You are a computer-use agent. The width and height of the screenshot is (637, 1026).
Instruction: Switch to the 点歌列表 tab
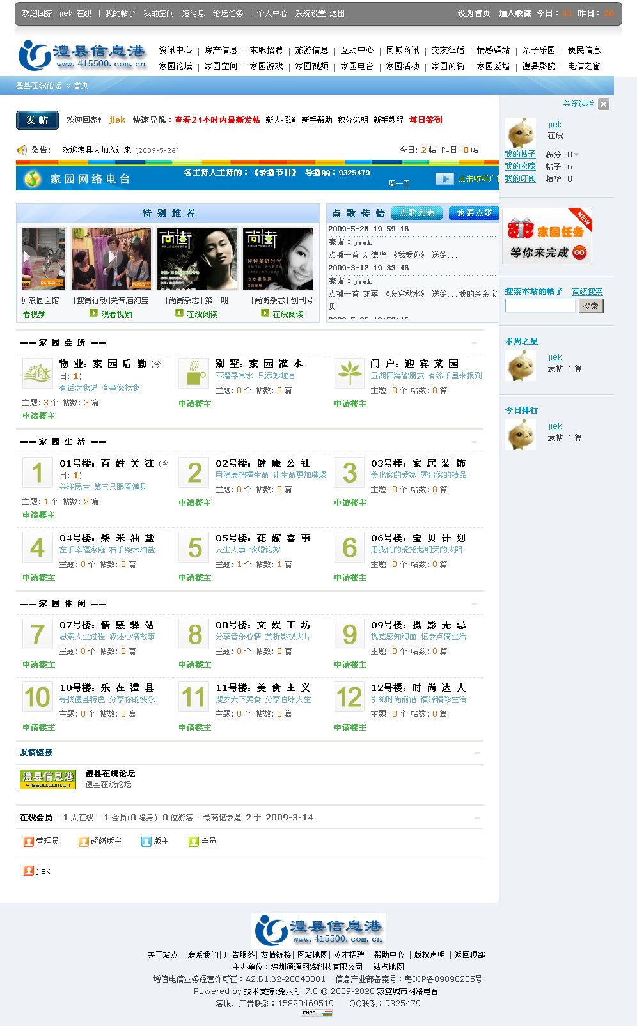[x=417, y=213]
